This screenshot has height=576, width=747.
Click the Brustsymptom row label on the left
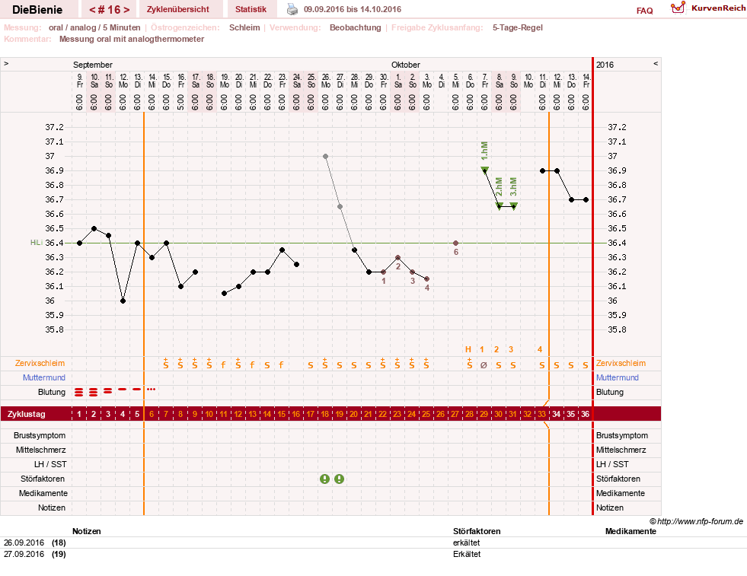click(40, 435)
